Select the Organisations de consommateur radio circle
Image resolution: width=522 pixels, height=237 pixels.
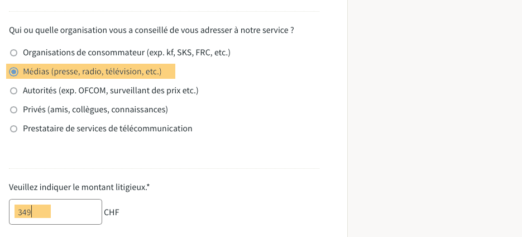pos(13,53)
